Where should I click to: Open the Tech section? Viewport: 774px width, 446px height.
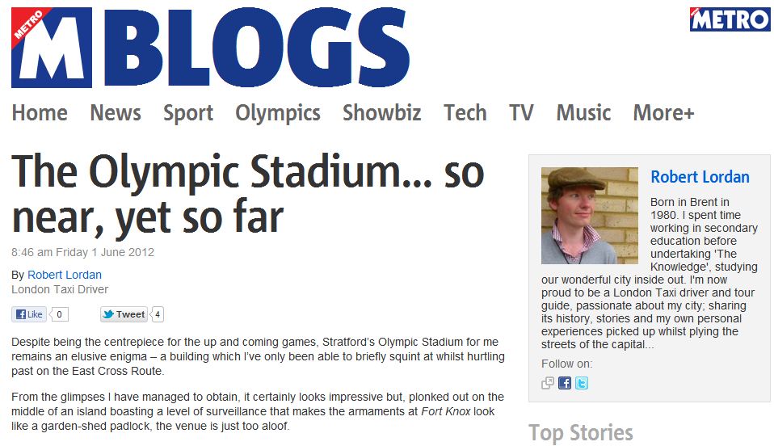point(465,113)
